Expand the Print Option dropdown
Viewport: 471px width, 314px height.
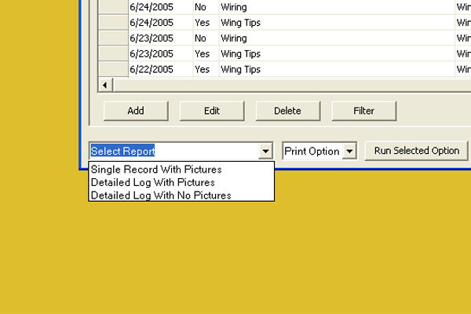tap(350, 152)
